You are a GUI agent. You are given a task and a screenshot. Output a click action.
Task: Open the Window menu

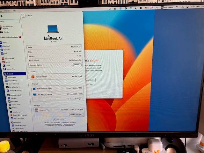pos(7,11)
